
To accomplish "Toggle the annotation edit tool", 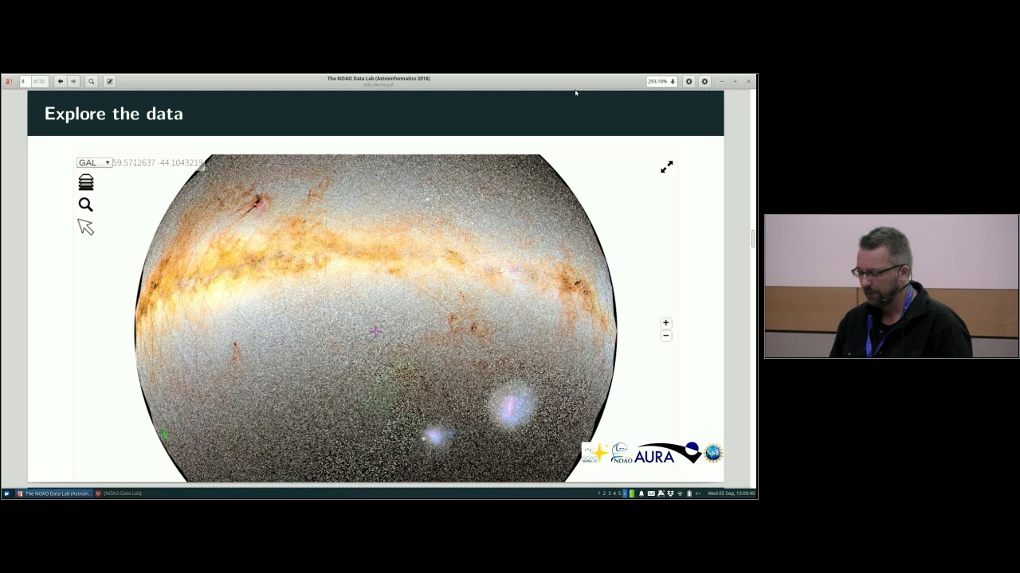I will click(x=110, y=81).
